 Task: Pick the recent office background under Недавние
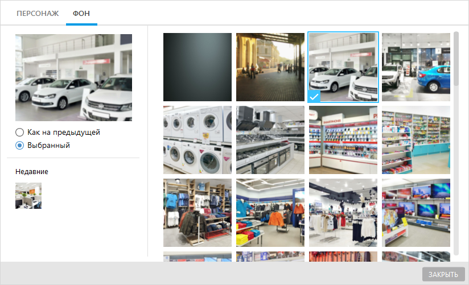(x=28, y=196)
